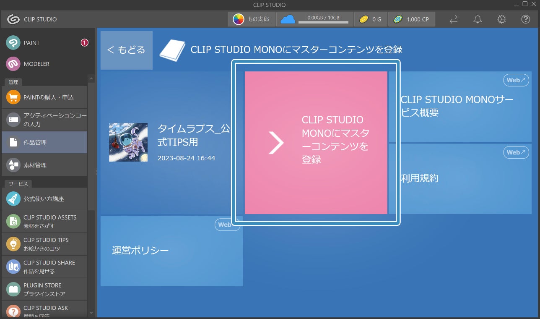Screen dimensions: 540x319
Task: Click the rocket icon for 公式使い方講座
Action: pyautogui.click(x=13, y=199)
